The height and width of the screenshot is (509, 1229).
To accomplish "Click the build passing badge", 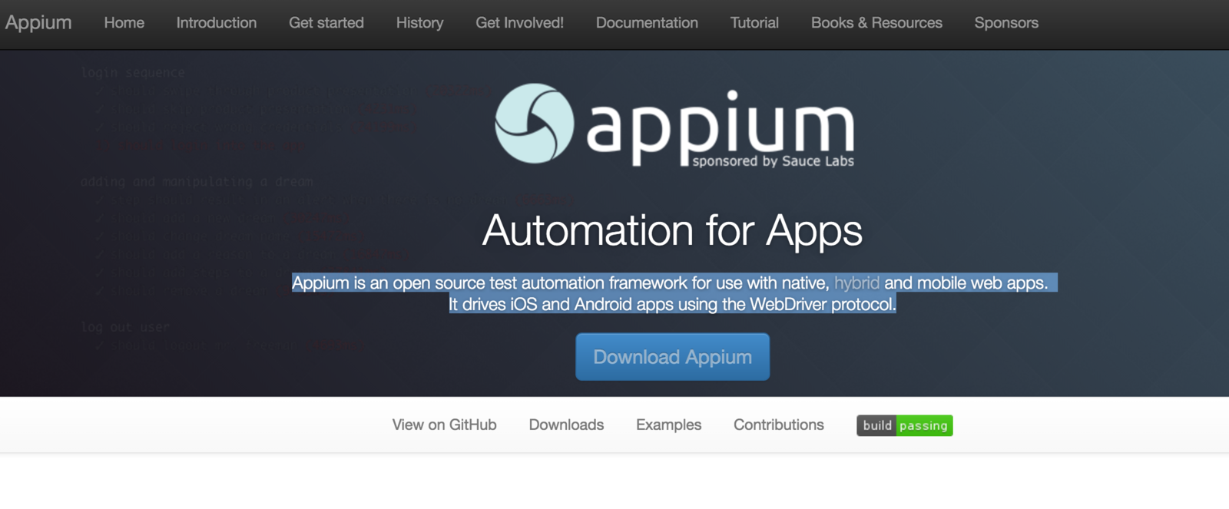I will pyautogui.click(x=905, y=425).
